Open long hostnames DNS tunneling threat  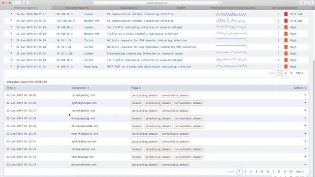[151, 47]
